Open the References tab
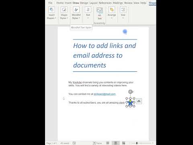The width and height of the screenshot is (193, 145). click(105, 3)
